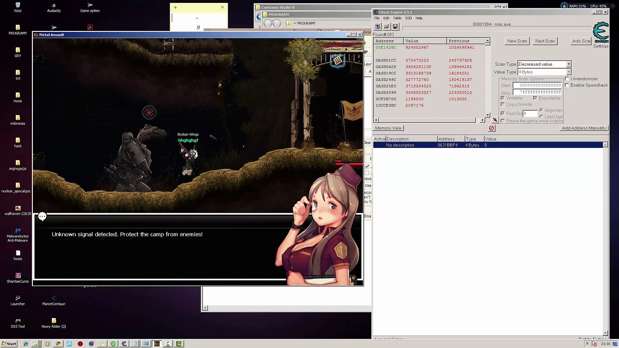Viewport: 619px width, 348px height.
Task: Open the Launcher desktop shortcut
Action: pos(18,301)
